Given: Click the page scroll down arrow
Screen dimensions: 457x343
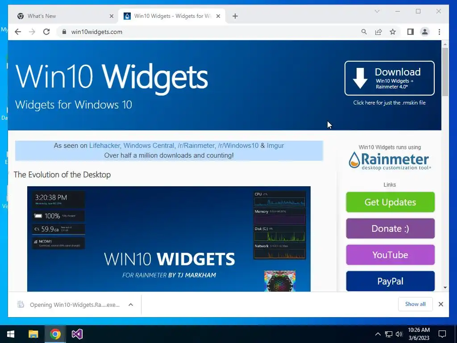Looking at the screenshot, I should [x=445, y=288].
